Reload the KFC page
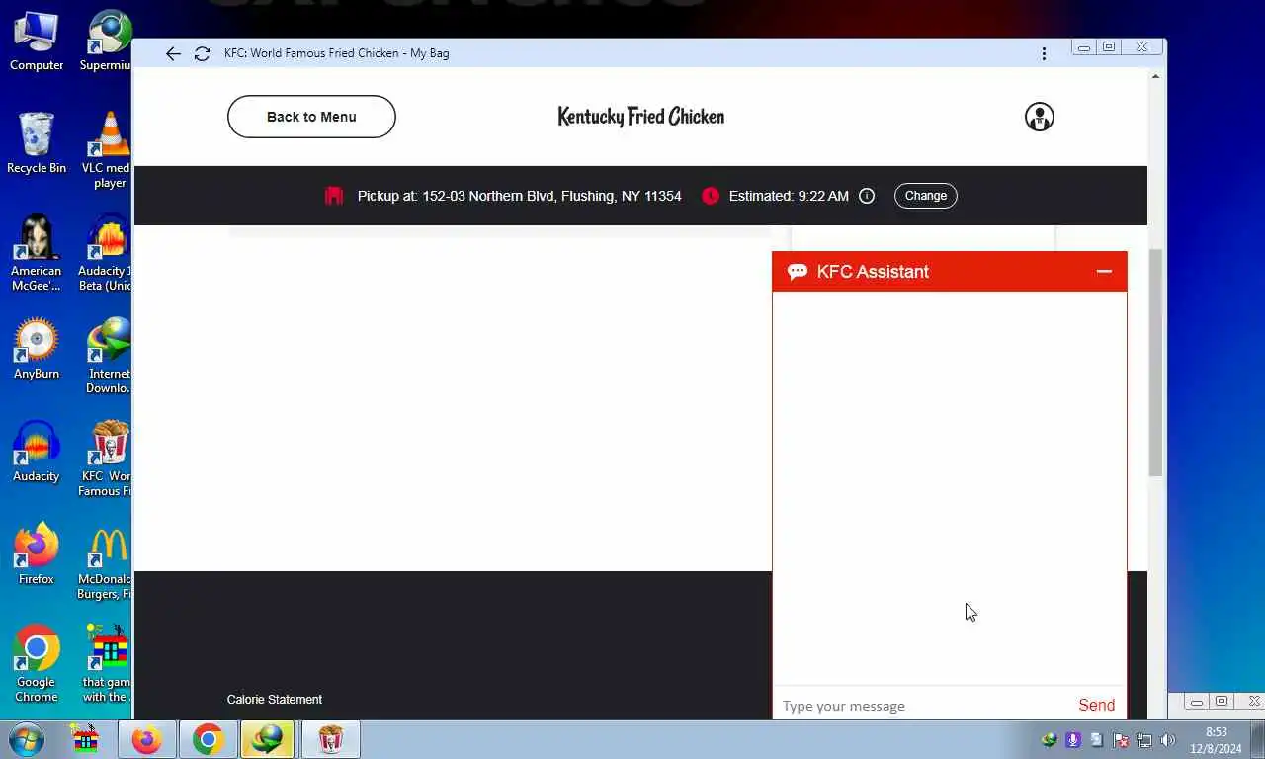Image resolution: width=1265 pixels, height=759 pixels. click(x=202, y=54)
